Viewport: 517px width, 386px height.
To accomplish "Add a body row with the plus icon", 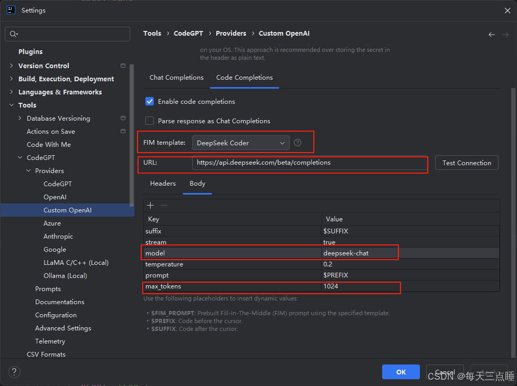I will (150, 206).
